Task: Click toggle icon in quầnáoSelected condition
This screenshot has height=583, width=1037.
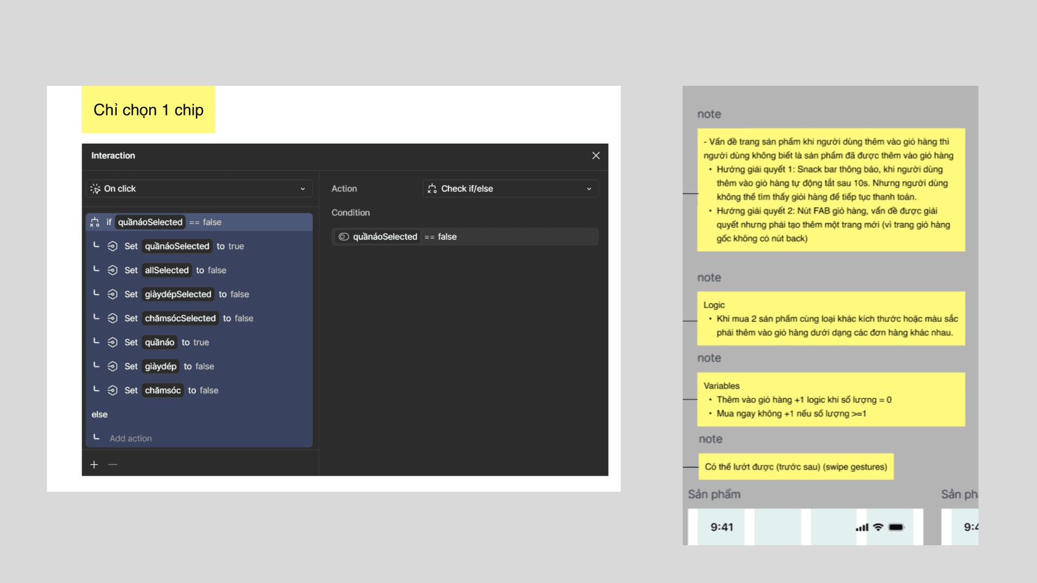Action: 344,236
